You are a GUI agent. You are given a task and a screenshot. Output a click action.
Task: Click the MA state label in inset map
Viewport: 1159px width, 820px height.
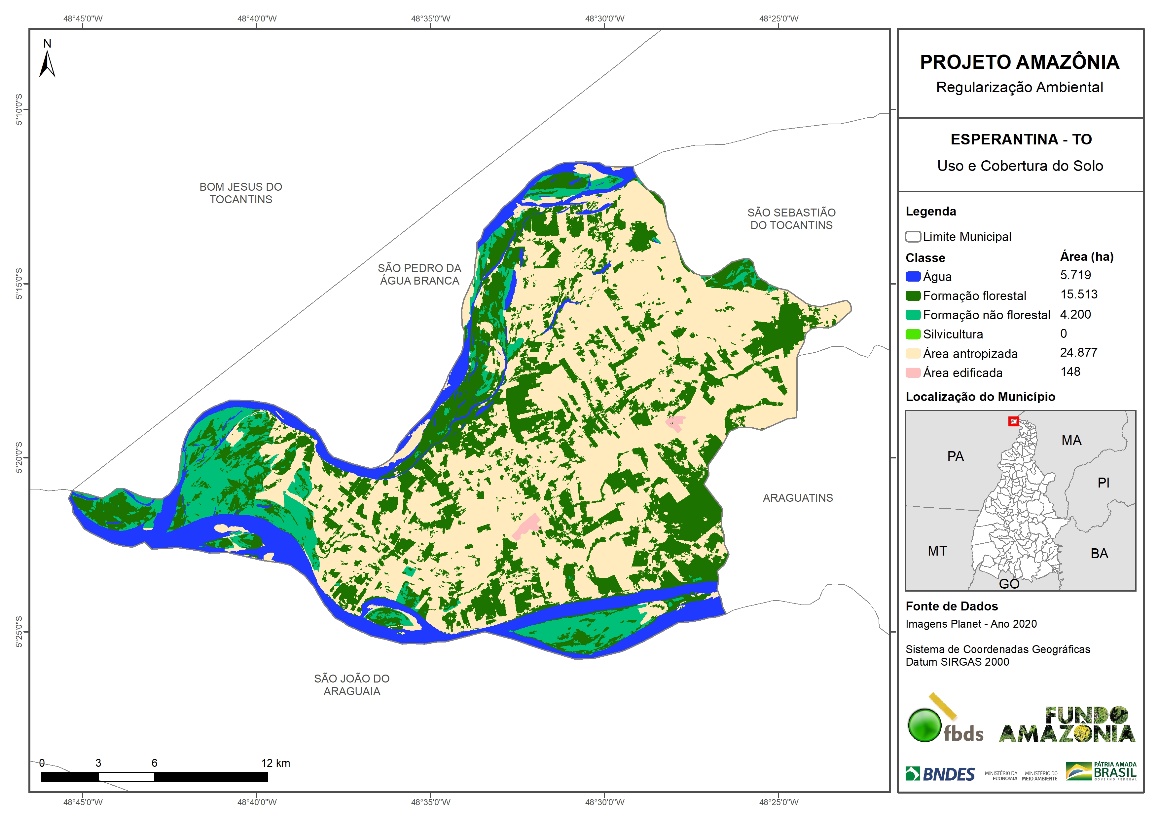(1071, 440)
